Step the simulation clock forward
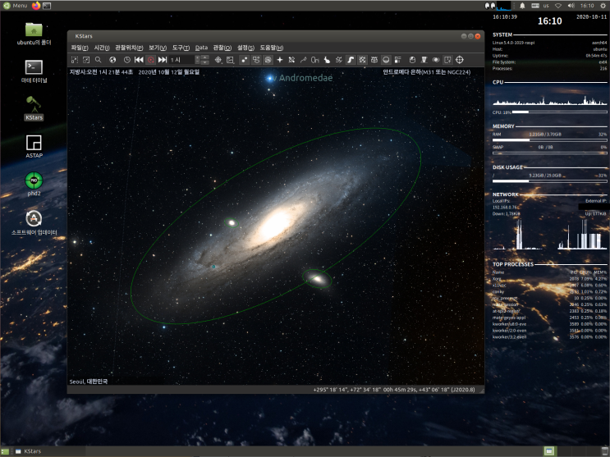 (x=163, y=60)
